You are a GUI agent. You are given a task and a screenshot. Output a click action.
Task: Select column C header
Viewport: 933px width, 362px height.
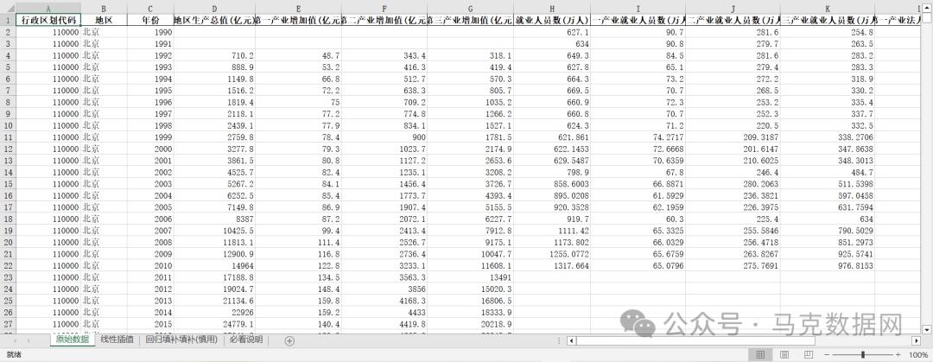[x=150, y=8]
